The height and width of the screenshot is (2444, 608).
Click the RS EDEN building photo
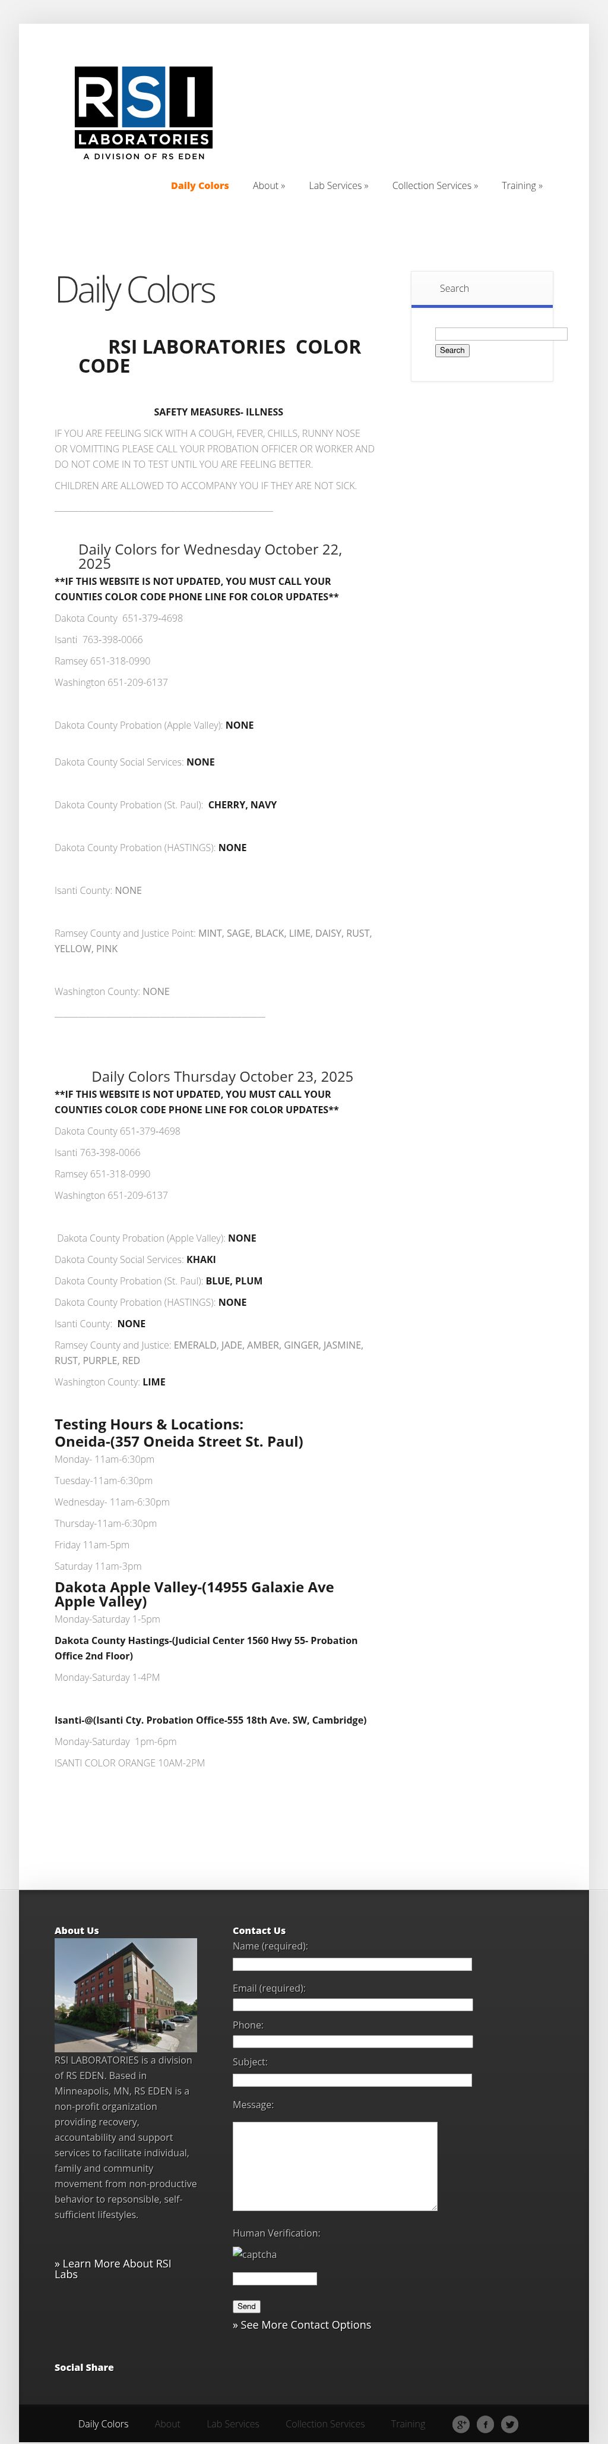click(x=125, y=1995)
